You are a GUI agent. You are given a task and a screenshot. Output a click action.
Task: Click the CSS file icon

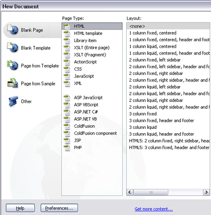pos(67,69)
